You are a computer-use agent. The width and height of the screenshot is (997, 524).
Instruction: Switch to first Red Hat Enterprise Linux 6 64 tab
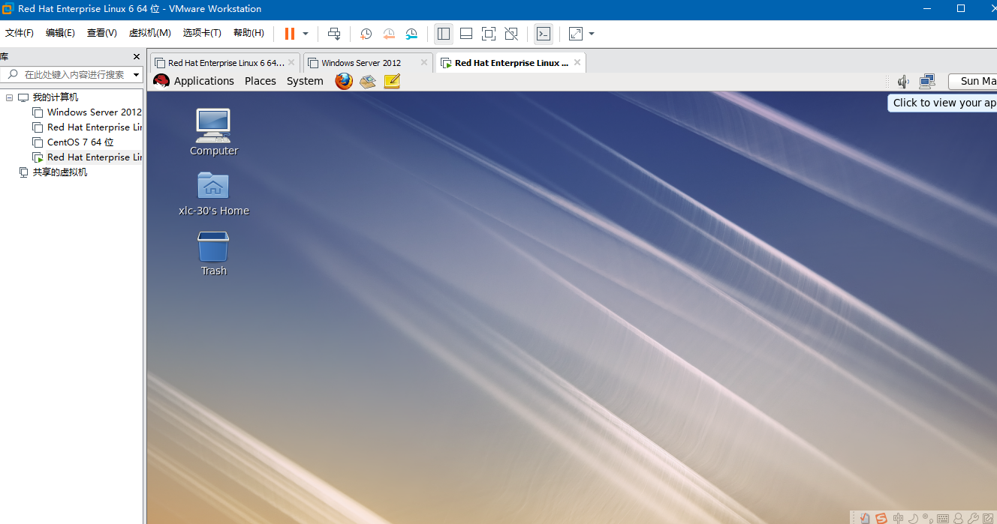pyautogui.click(x=226, y=63)
